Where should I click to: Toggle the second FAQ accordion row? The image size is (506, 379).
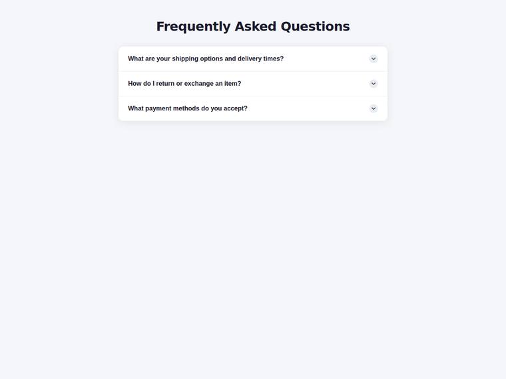pyautogui.click(x=253, y=84)
